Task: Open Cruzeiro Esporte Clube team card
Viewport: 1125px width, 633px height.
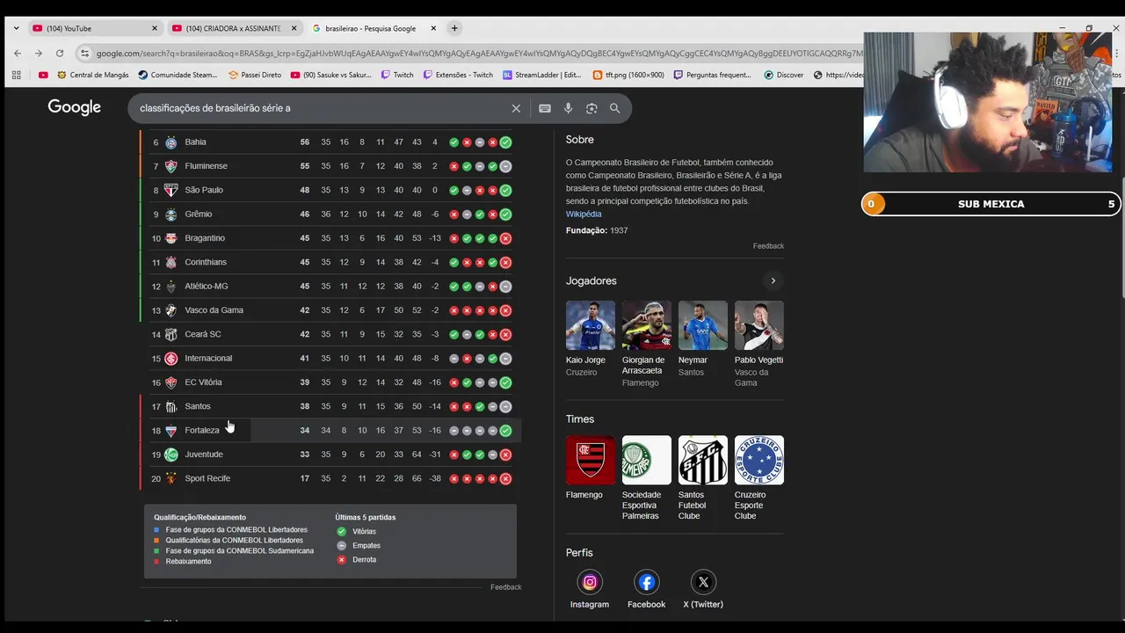Action: pos(758,478)
